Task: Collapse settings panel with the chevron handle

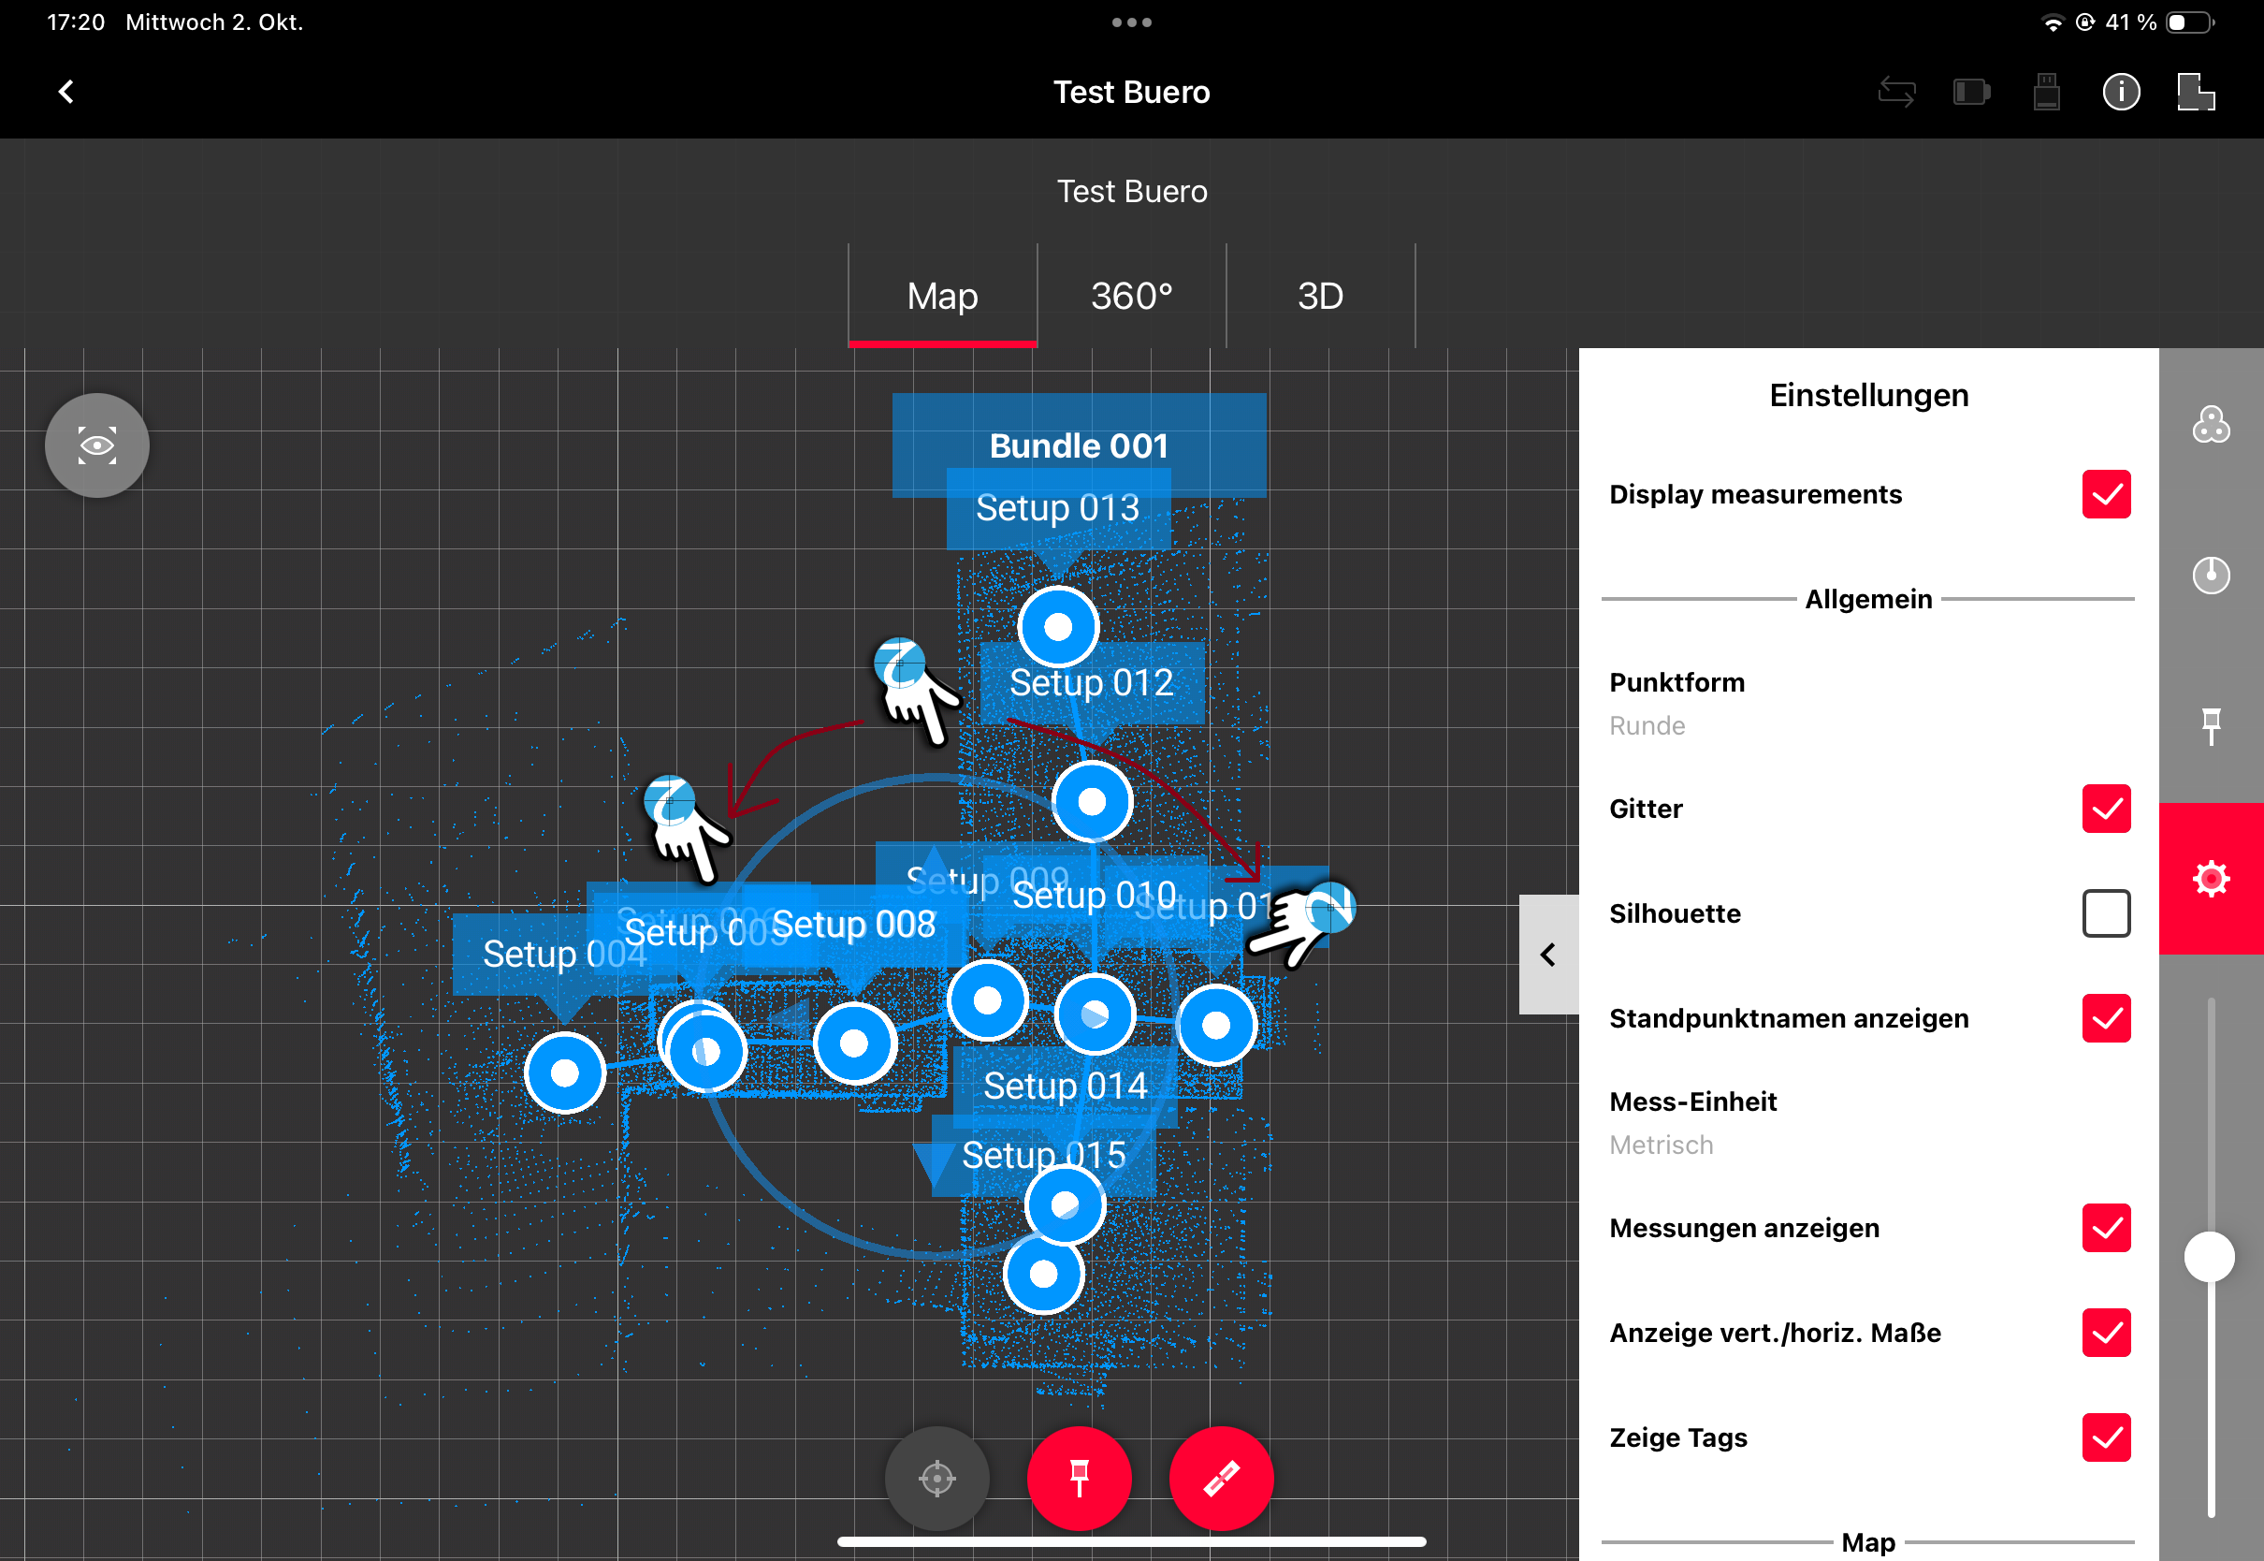Action: [1548, 955]
